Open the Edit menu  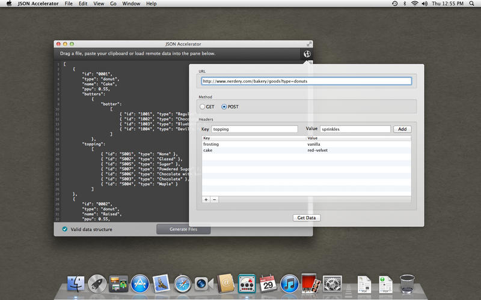(x=83, y=4)
